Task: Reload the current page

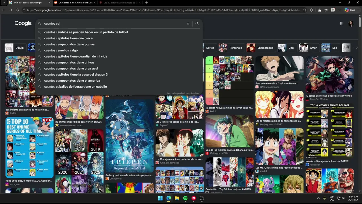Action: [17, 10]
